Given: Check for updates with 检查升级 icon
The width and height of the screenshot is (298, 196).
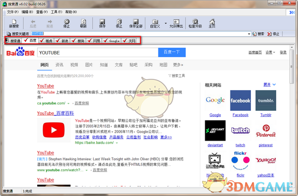Looking at the screenshot, I should 195,23.
